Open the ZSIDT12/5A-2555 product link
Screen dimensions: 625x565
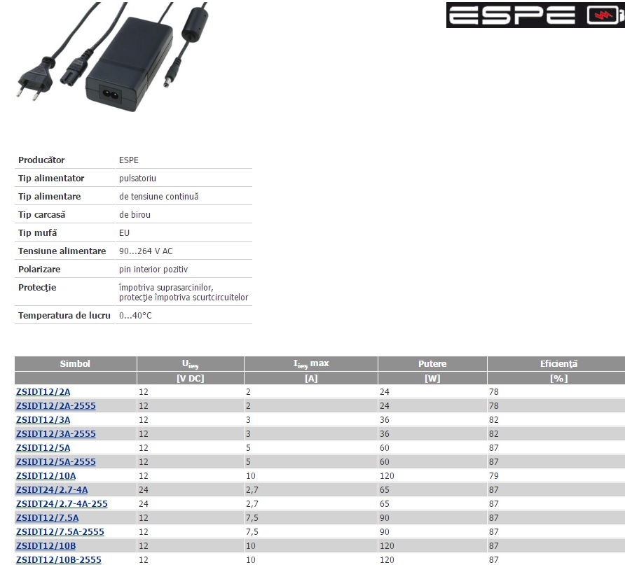point(56,462)
